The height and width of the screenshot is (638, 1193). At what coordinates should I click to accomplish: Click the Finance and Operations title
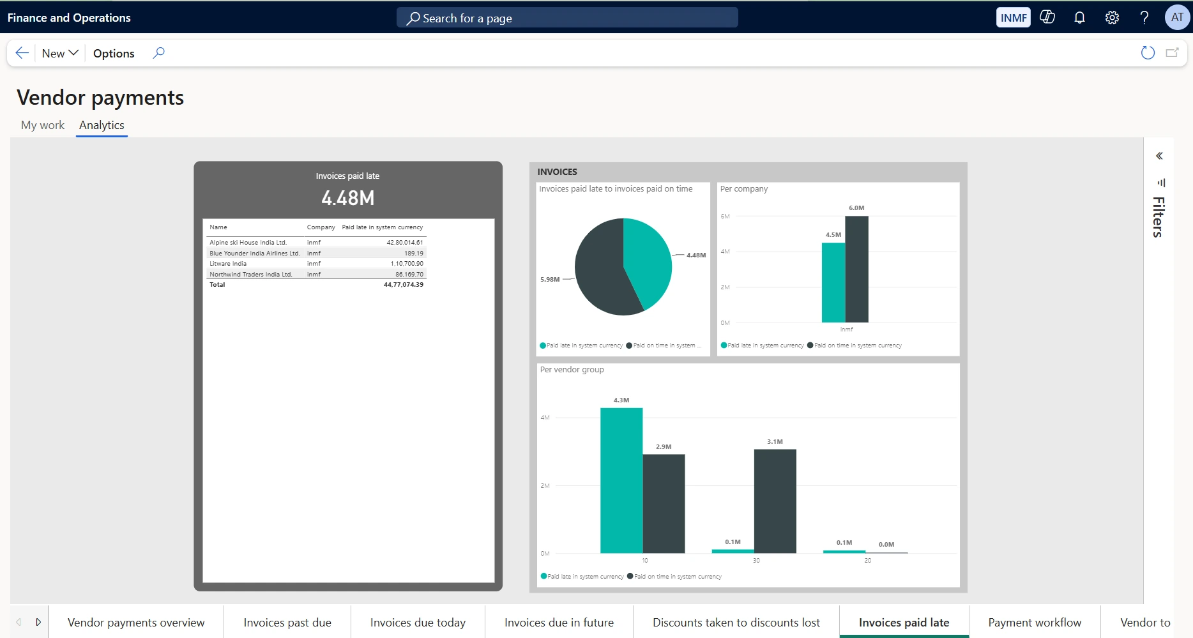coord(69,18)
